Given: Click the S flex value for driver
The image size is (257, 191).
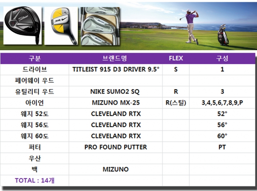Looking at the screenshot, I should click(x=176, y=69).
